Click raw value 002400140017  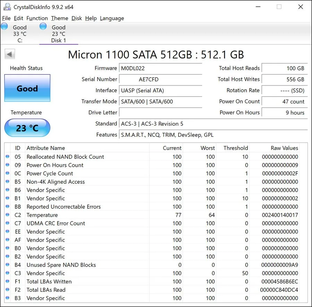[x=280, y=215]
